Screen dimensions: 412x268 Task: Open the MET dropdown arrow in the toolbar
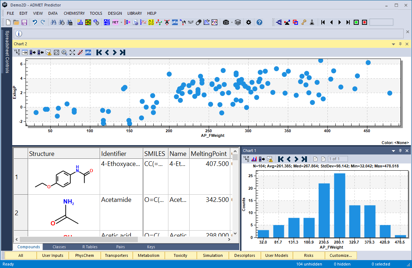tap(121, 23)
